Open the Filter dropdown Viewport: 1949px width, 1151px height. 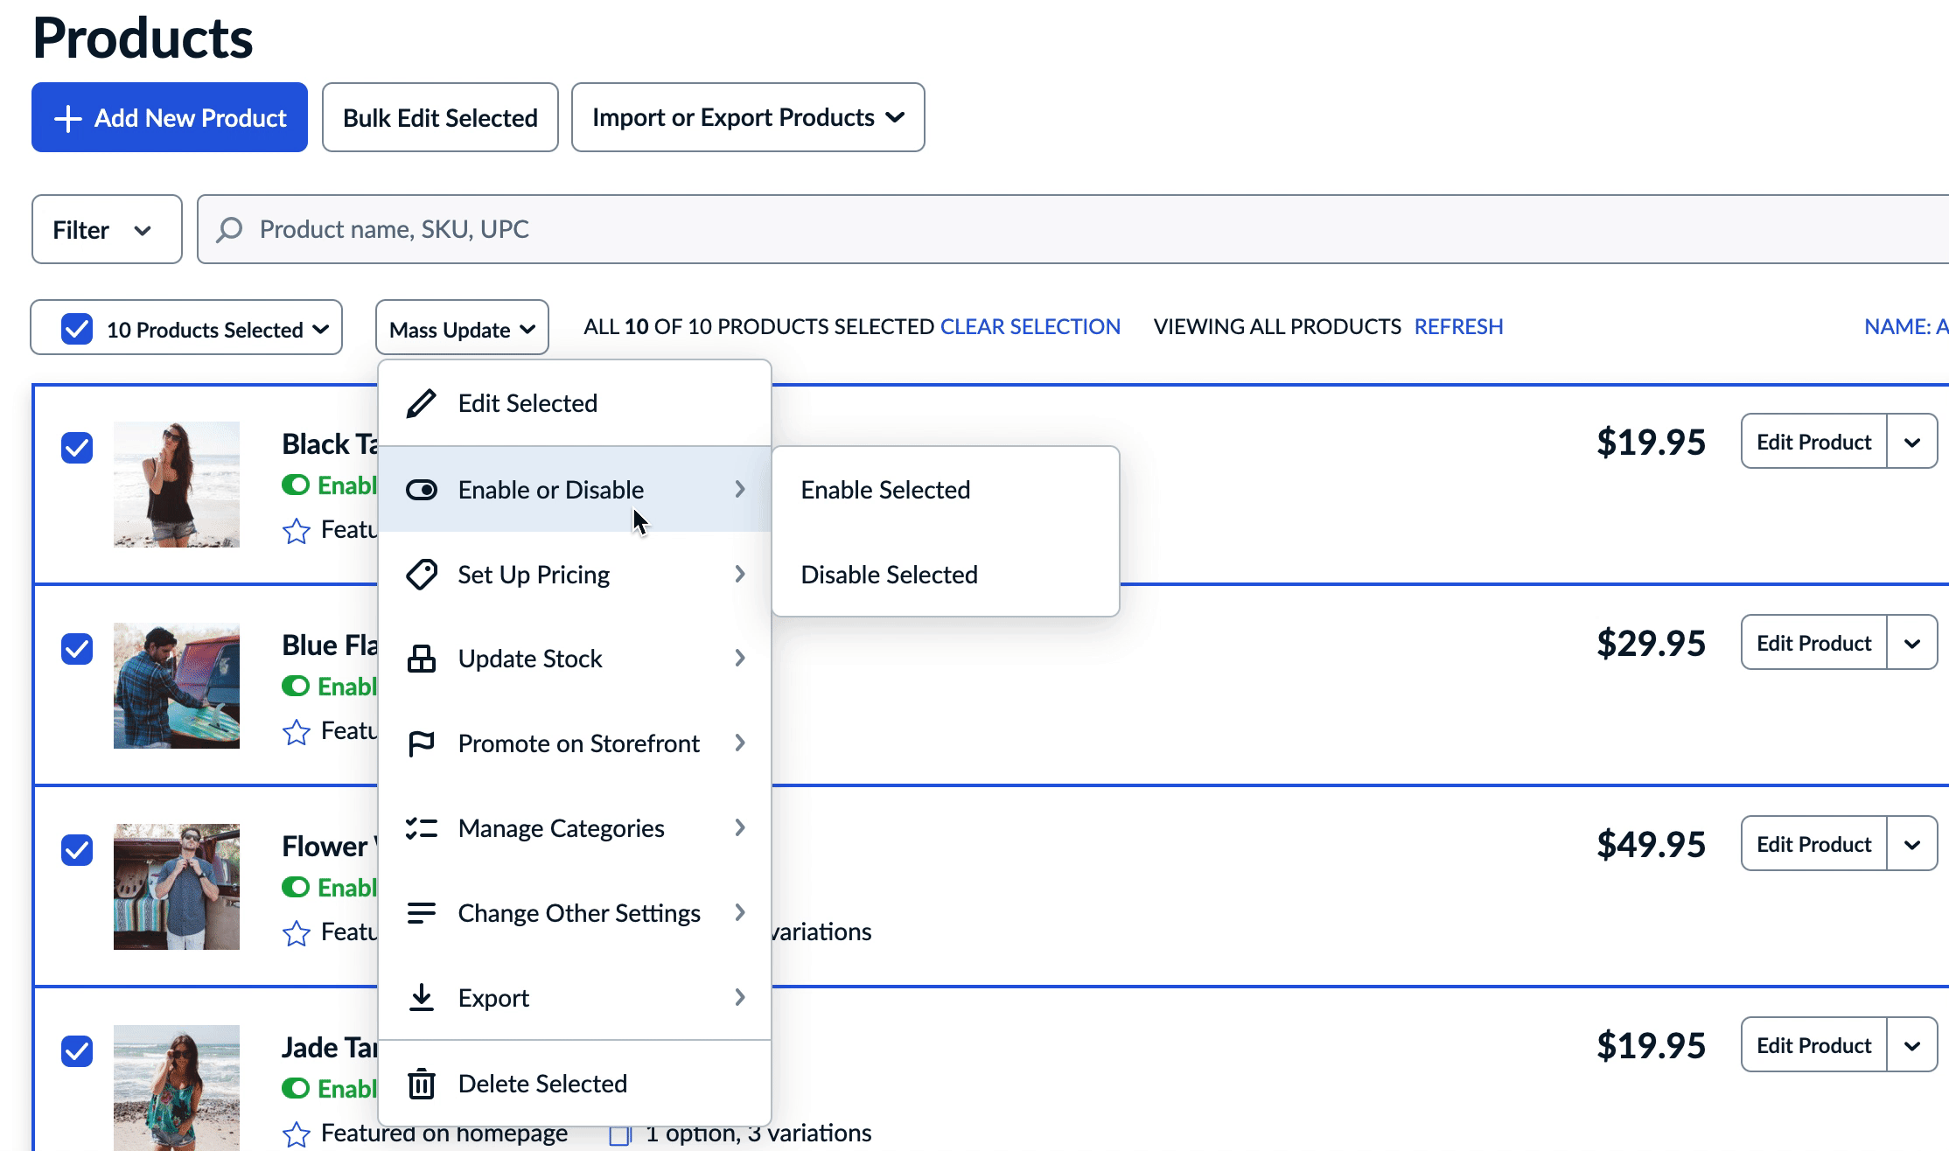(x=106, y=230)
